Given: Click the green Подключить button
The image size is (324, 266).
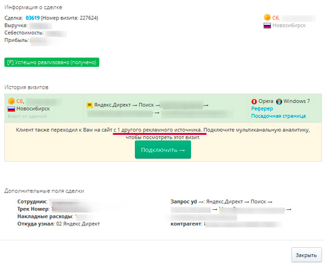Looking at the screenshot, I should point(163,150).
